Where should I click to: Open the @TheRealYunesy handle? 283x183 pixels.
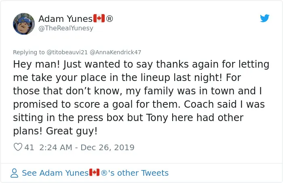coord(66,28)
